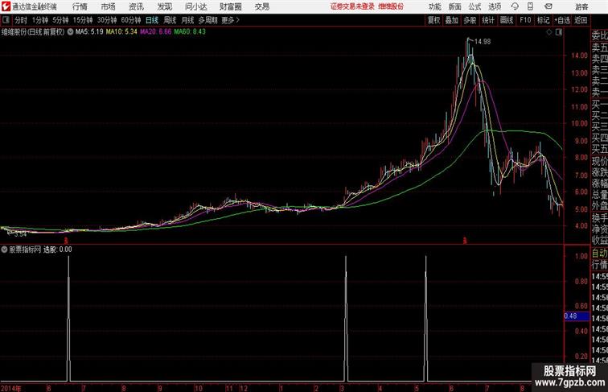Select the 多周期 multi-period tab
608x392 pixels.
click(x=207, y=20)
